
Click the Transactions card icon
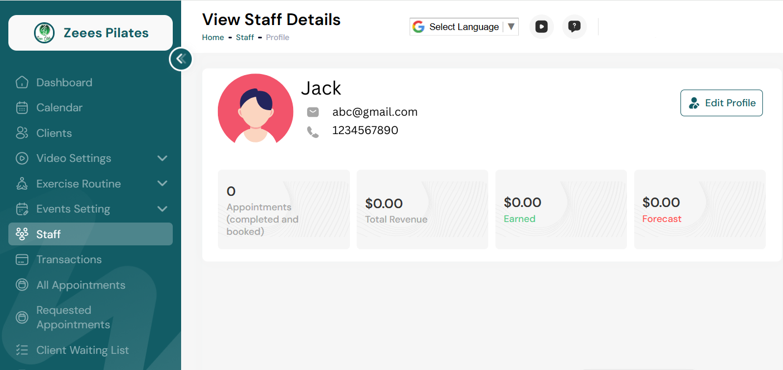point(22,260)
